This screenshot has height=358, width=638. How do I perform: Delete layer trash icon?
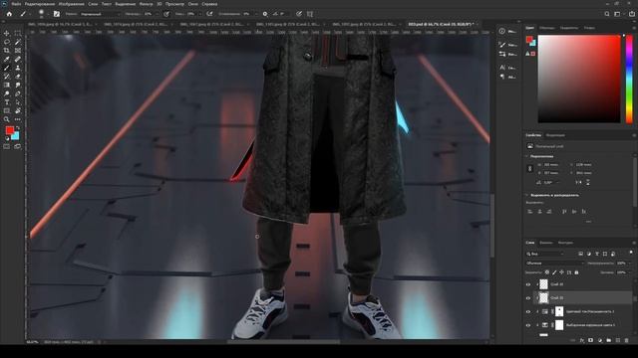click(627, 340)
